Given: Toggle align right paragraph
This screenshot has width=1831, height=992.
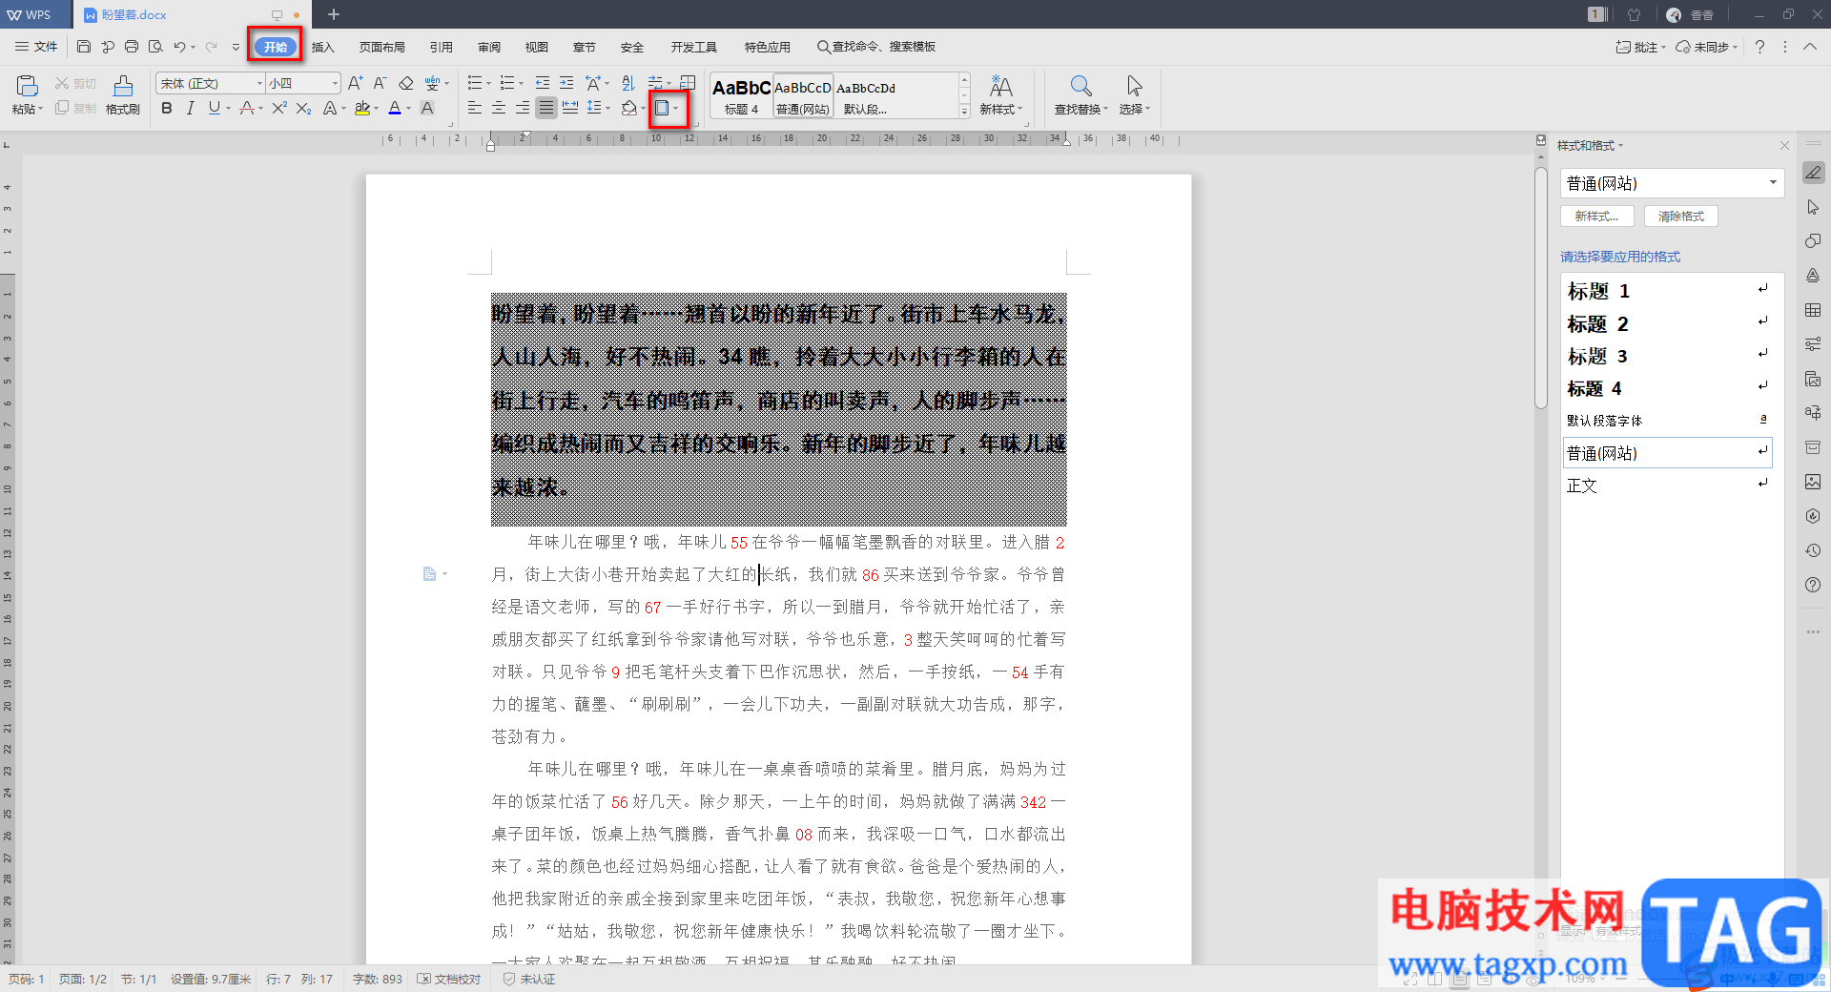Looking at the screenshot, I should [x=523, y=109].
